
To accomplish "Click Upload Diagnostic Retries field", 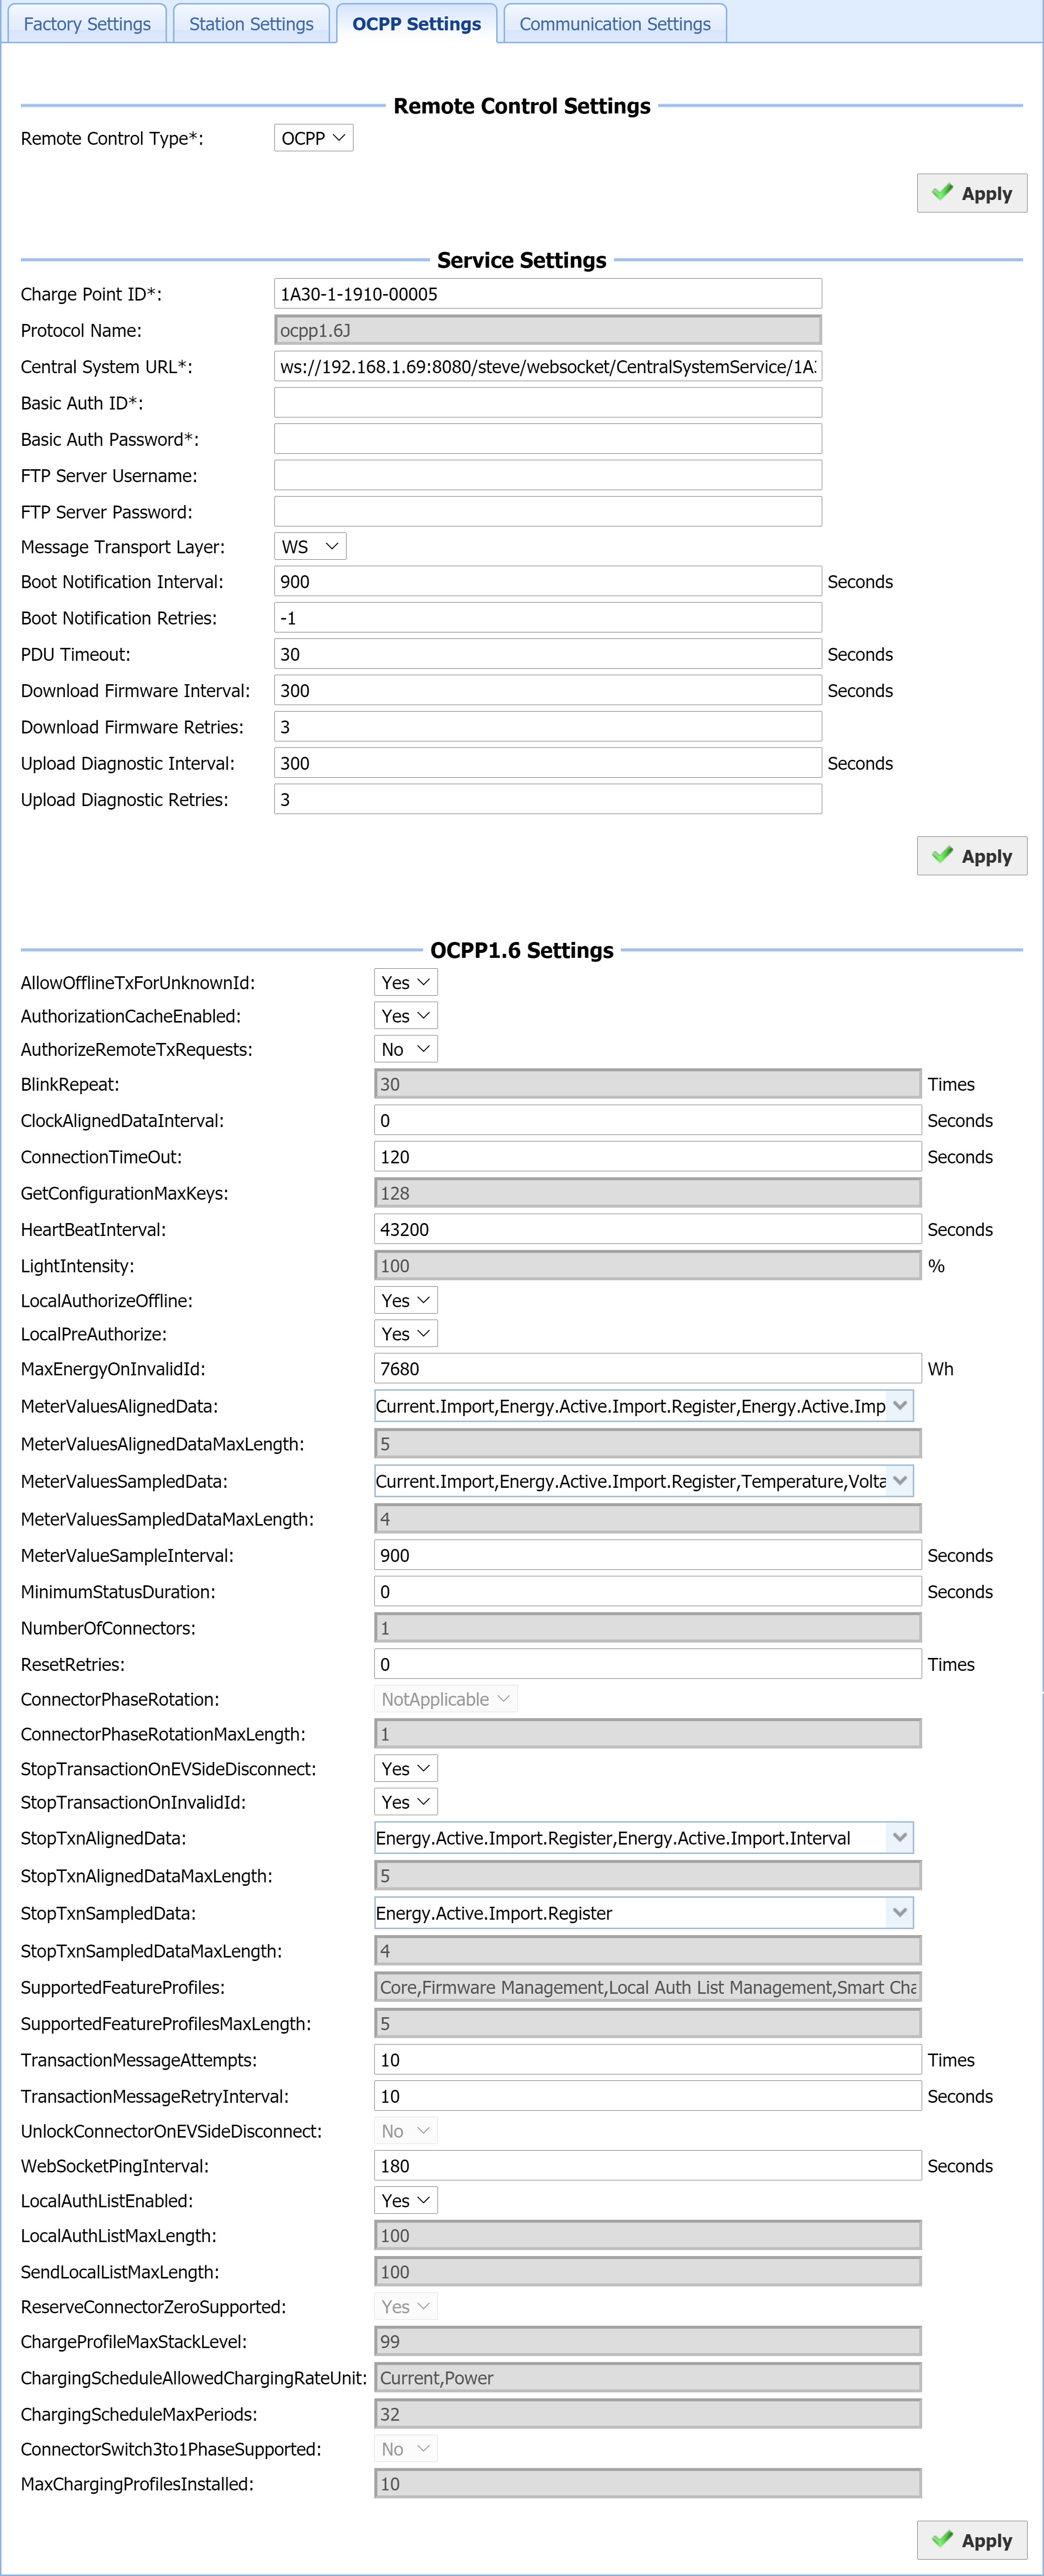I will [547, 800].
